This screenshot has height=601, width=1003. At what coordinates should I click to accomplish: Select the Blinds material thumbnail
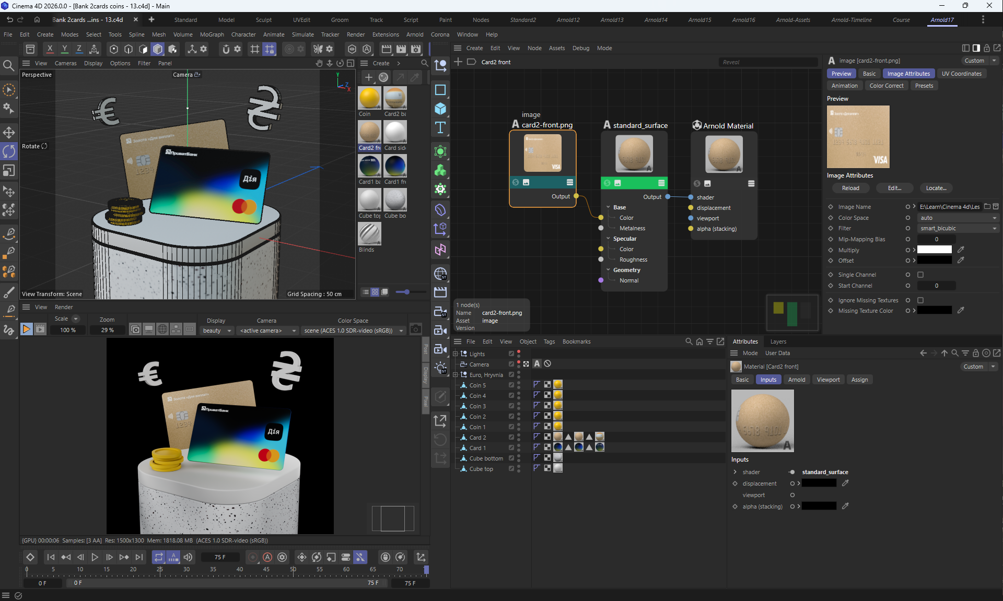[x=369, y=234]
